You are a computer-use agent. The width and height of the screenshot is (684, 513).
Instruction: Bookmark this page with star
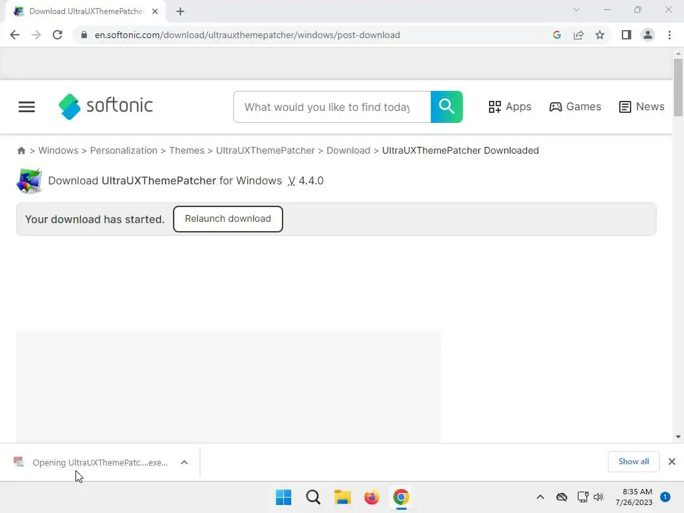point(600,35)
